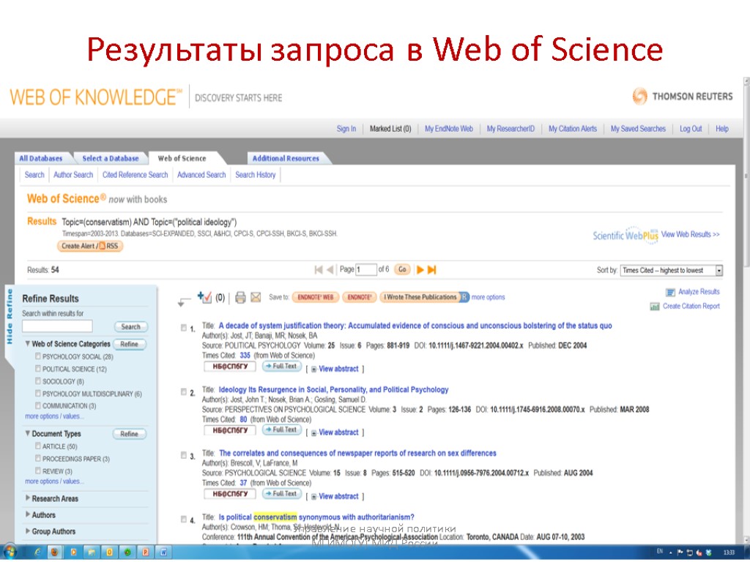Click the НБ@СПбГУ library badge for result 1
This screenshot has width=750, height=562.
click(x=229, y=367)
